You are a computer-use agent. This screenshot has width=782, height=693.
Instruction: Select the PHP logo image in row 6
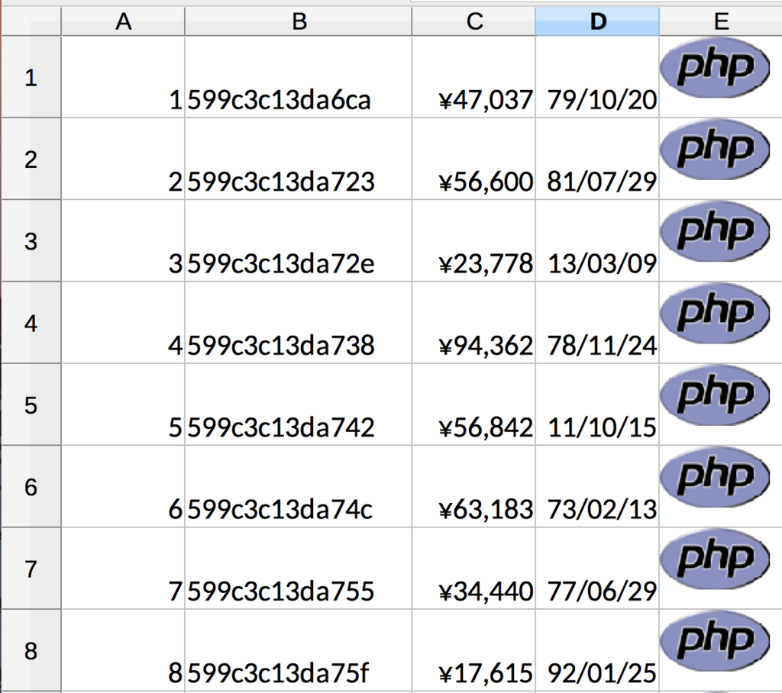pyautogui.click(x=715, y=477)
